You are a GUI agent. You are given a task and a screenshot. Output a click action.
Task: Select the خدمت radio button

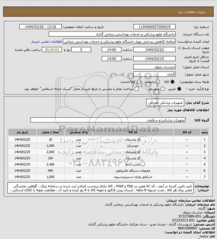click(x=158, y=82)
